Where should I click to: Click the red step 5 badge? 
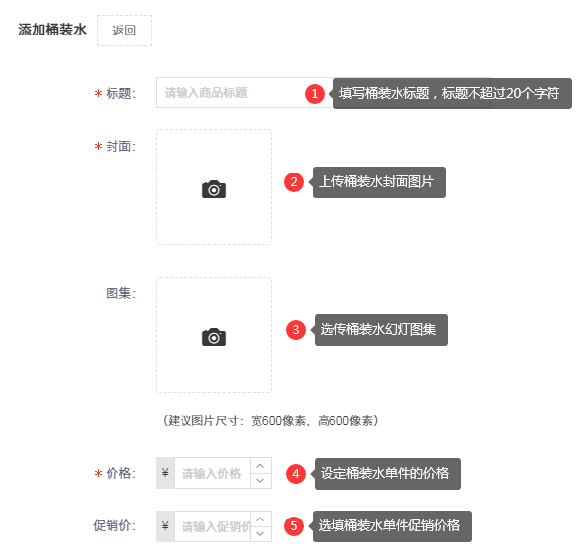pyautogui.click(x=294, y=526)
